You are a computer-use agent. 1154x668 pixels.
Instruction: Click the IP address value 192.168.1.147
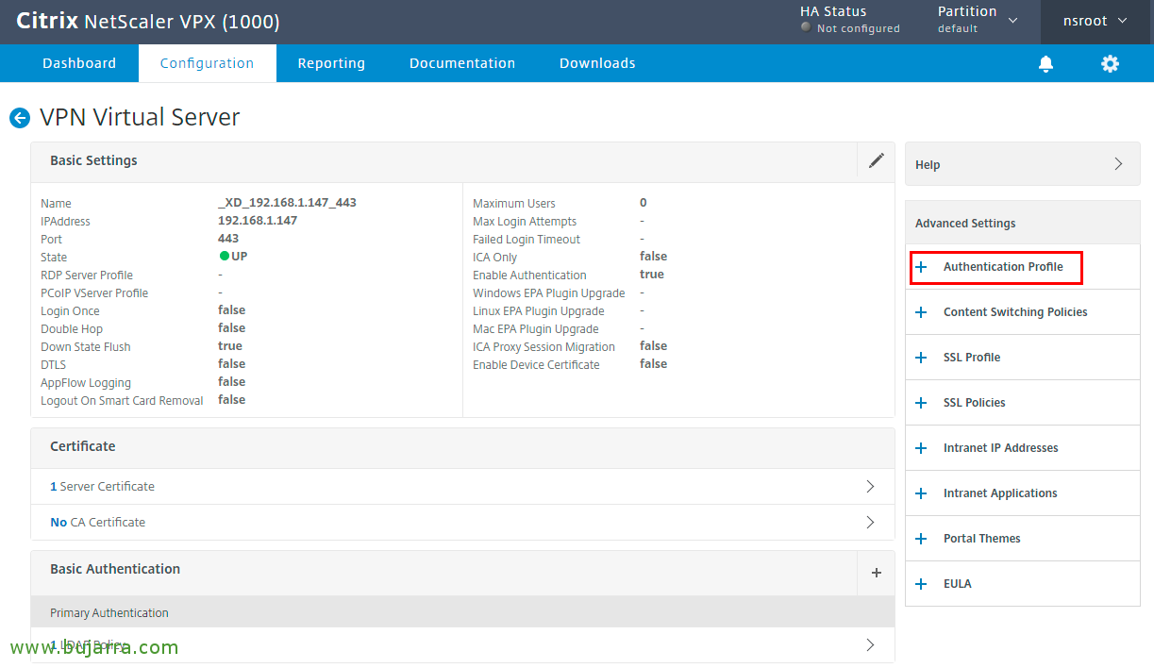pyautogui.click(x=258, y=221)
